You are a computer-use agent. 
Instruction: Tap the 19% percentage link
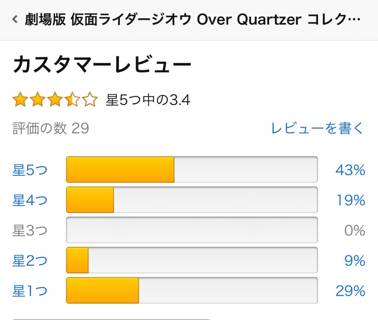[351, 200]
